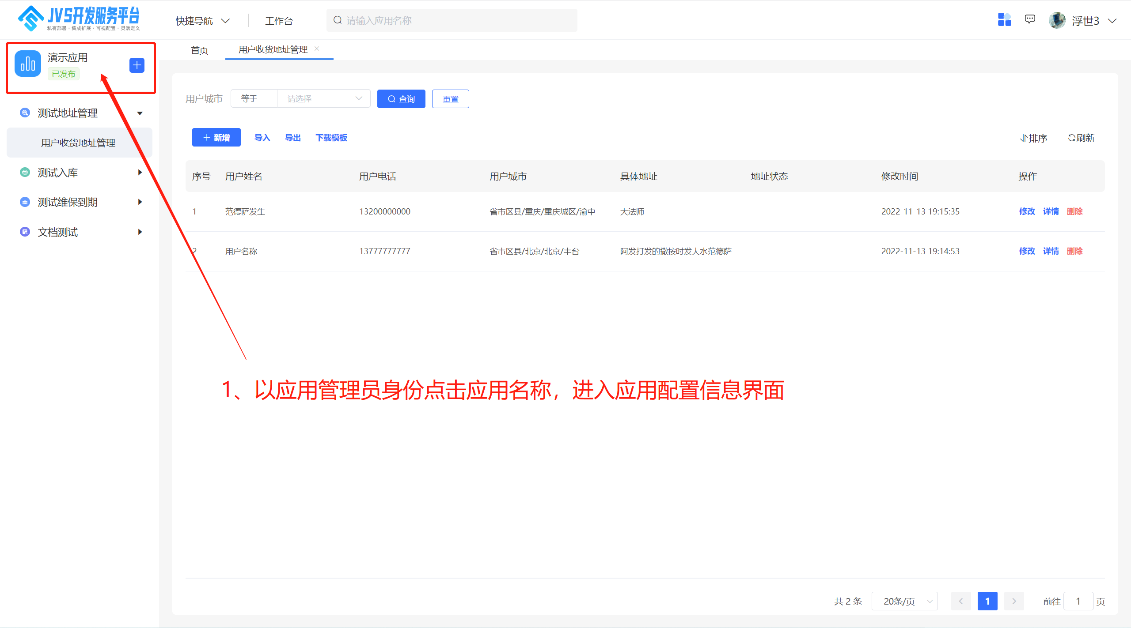This screenshot has height=628, width=1131.
Task: Open the 快捷导航 dropdown menu
Action: [203, 21]
